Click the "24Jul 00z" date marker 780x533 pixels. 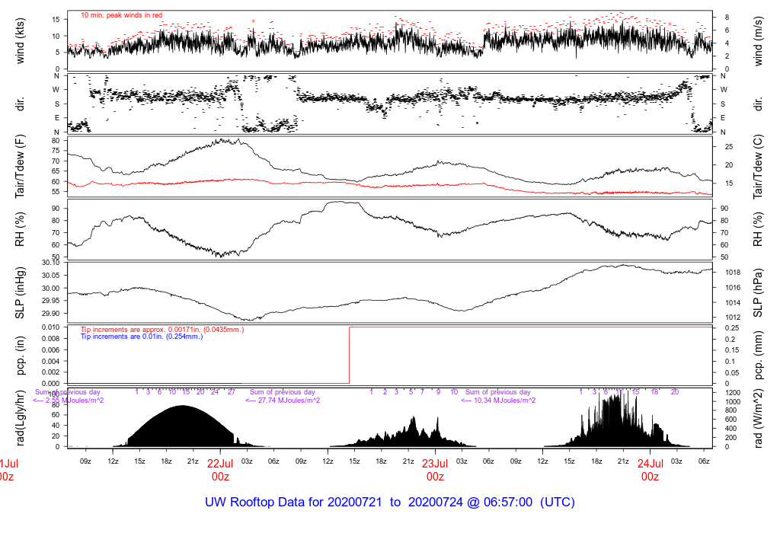click(651, 470)
